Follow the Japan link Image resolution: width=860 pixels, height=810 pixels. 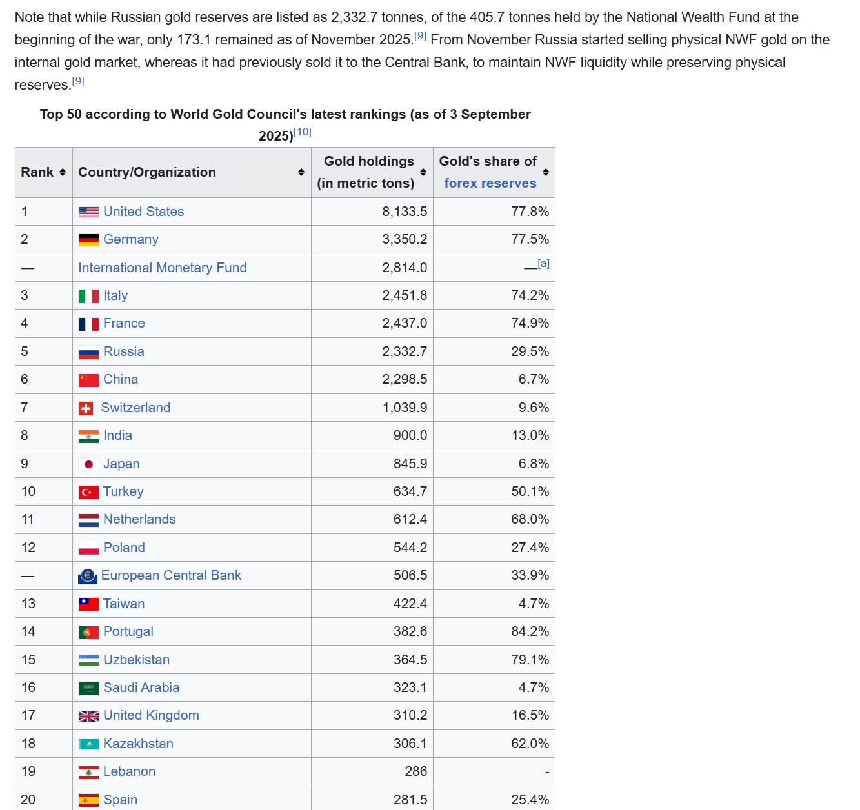click(121, 464)
